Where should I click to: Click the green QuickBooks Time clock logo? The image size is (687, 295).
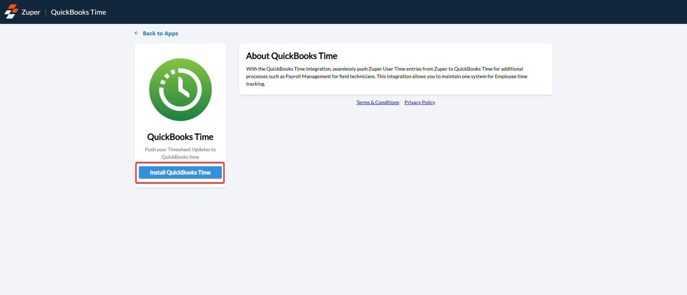click(180, 90)
